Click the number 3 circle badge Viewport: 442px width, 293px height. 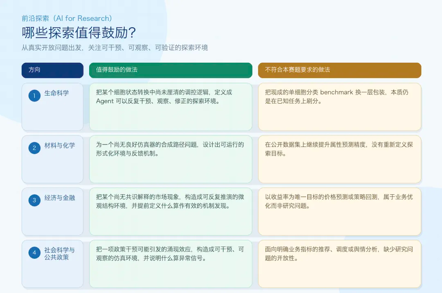tap(34, 200)
